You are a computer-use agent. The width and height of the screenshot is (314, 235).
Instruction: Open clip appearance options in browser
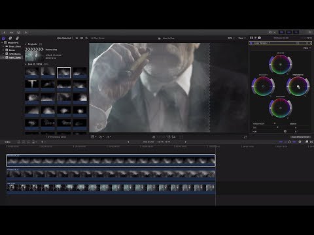[x=82, y=38]
